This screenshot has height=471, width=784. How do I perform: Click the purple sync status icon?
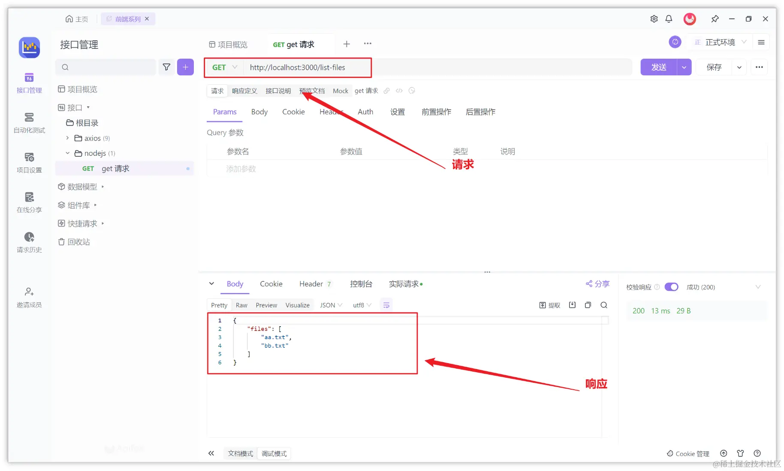pyautogui.click(x=675, y=42)
